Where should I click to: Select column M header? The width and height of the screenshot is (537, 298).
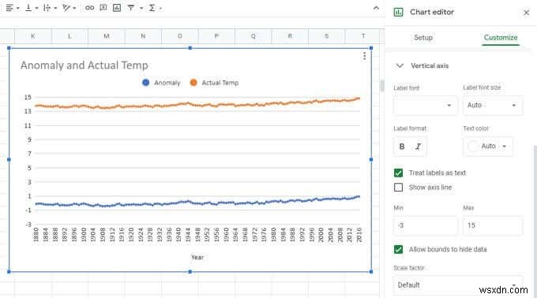coord(107,36)
